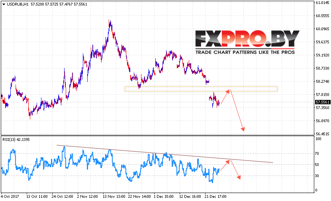Screen dimensions: 331x201
Task: Click the downward red arrowhead in RSI panel
Action: coord(239,177)
